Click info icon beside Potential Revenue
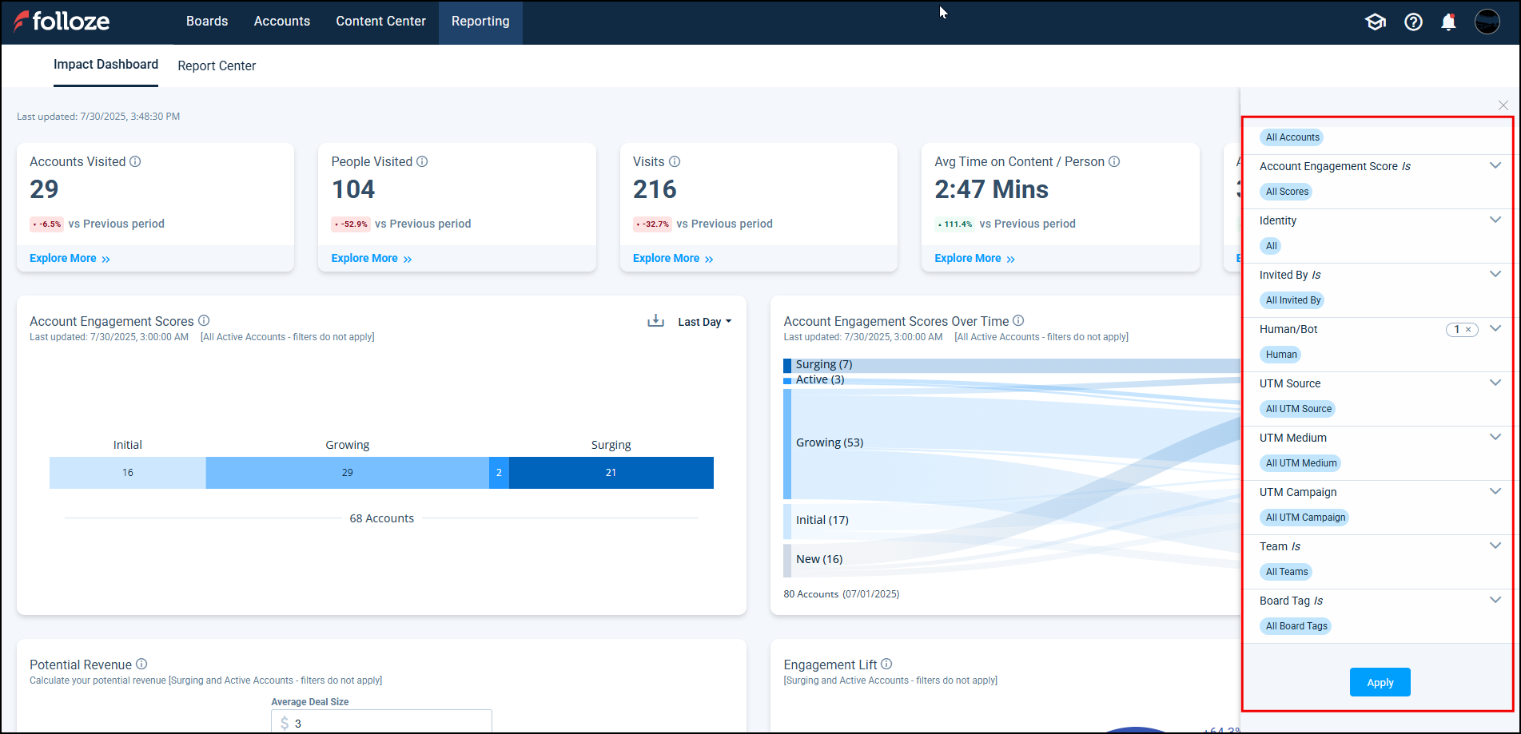The image size is (1521, 734). pyautogui.click(x=141, y=664)
